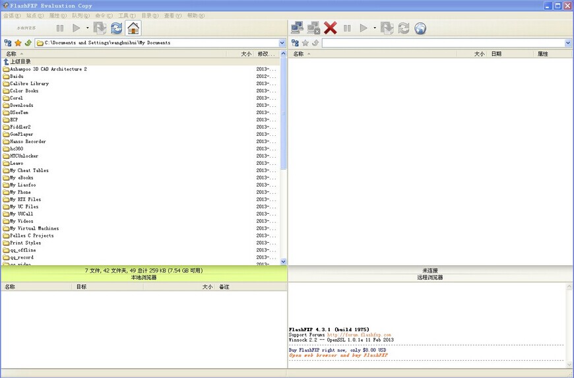Click the folder tree icon left of local path

(8, 43)
